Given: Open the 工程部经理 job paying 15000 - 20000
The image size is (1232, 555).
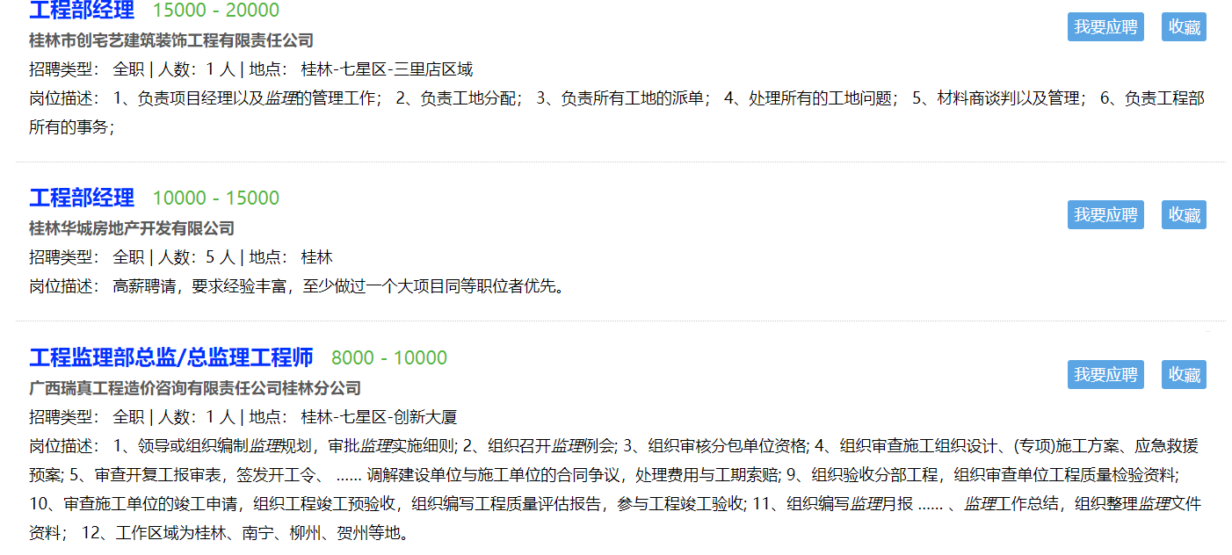Looking at the screenshot, I should click(x=82, y=11).
